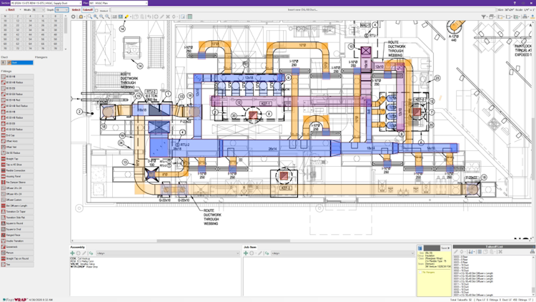Choose the Gooseneck fitting
The height and width of the screenshot is (302, 536).
[x=17, y=247]
